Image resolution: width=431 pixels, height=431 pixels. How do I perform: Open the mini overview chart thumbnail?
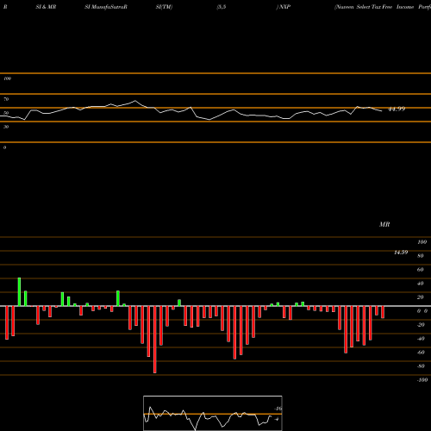(x=213, y=413)
